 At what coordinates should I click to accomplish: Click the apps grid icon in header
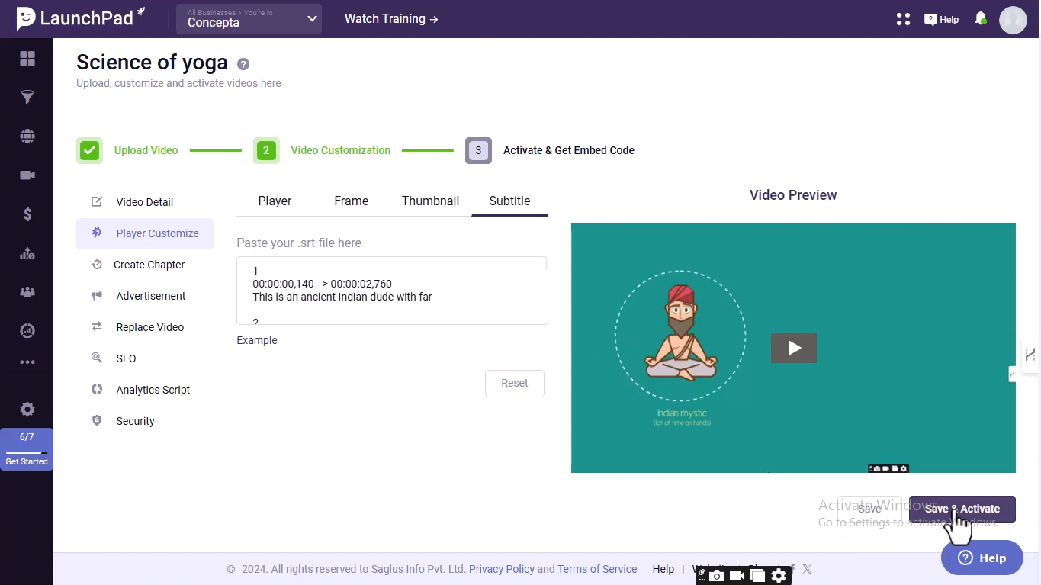click(x=904, y=19)
